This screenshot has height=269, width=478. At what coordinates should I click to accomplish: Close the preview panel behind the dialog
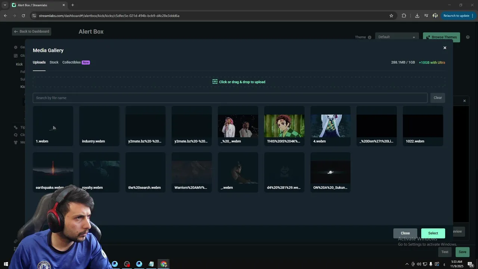[465, 101]
